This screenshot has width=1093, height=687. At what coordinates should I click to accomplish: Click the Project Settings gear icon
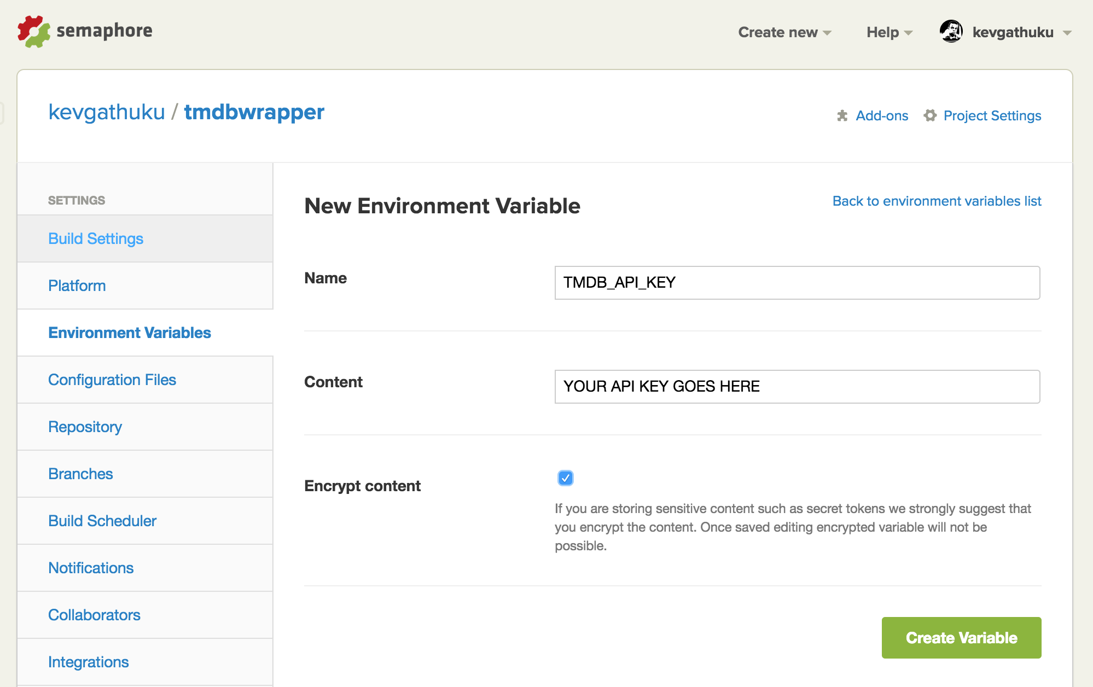[930, 115]
